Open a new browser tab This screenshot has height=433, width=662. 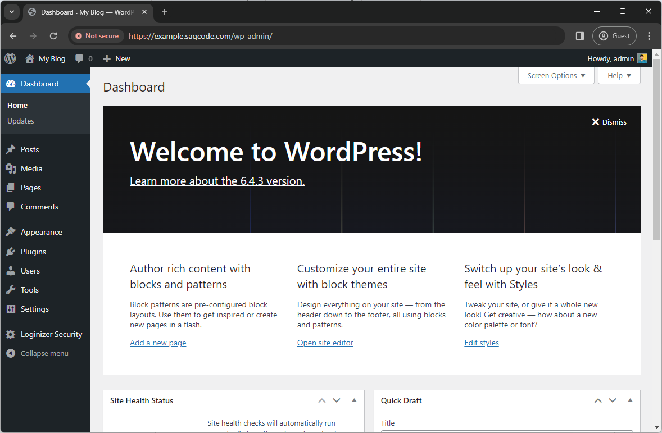tap(165, 12)
